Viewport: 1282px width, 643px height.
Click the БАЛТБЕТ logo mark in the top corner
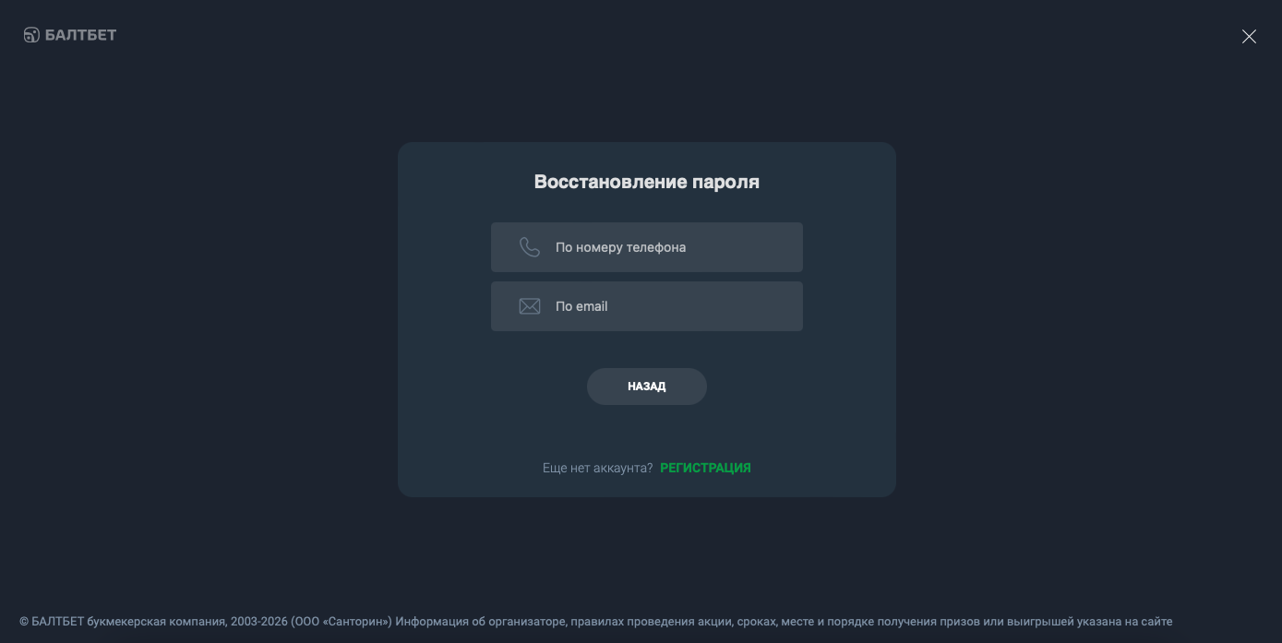click(30, 34)
